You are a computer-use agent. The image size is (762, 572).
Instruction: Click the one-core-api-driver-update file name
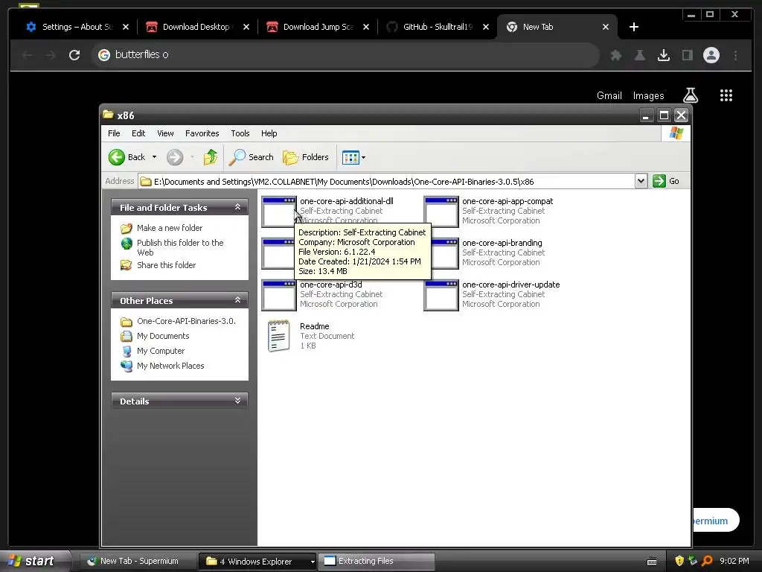tap(510, 285)
